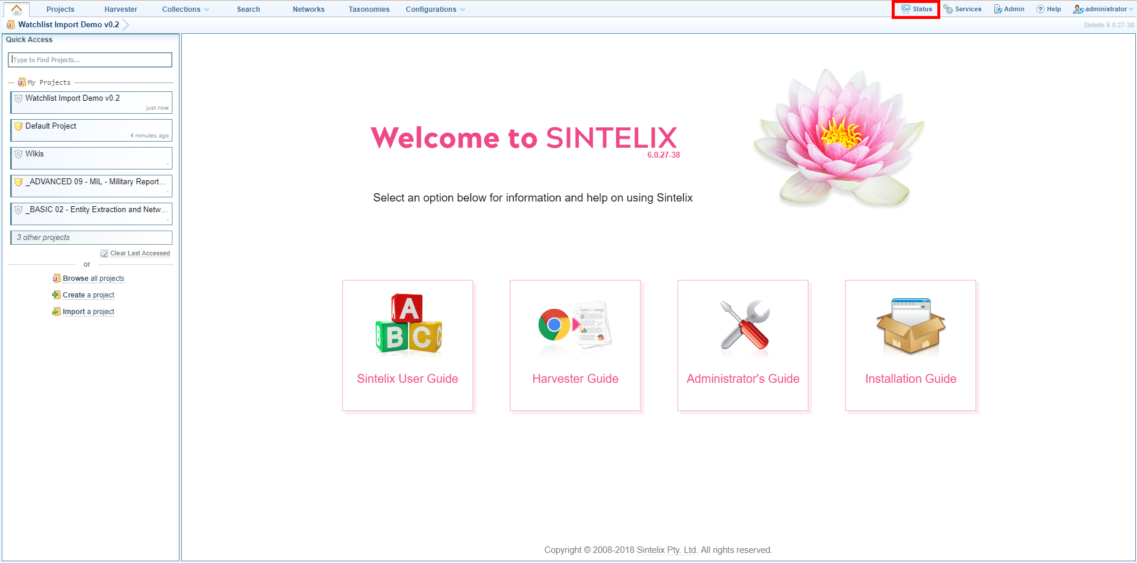Click the Administrator's Guide tools icon
This screenshot has height=563, width=1137.
click(743, 325)
